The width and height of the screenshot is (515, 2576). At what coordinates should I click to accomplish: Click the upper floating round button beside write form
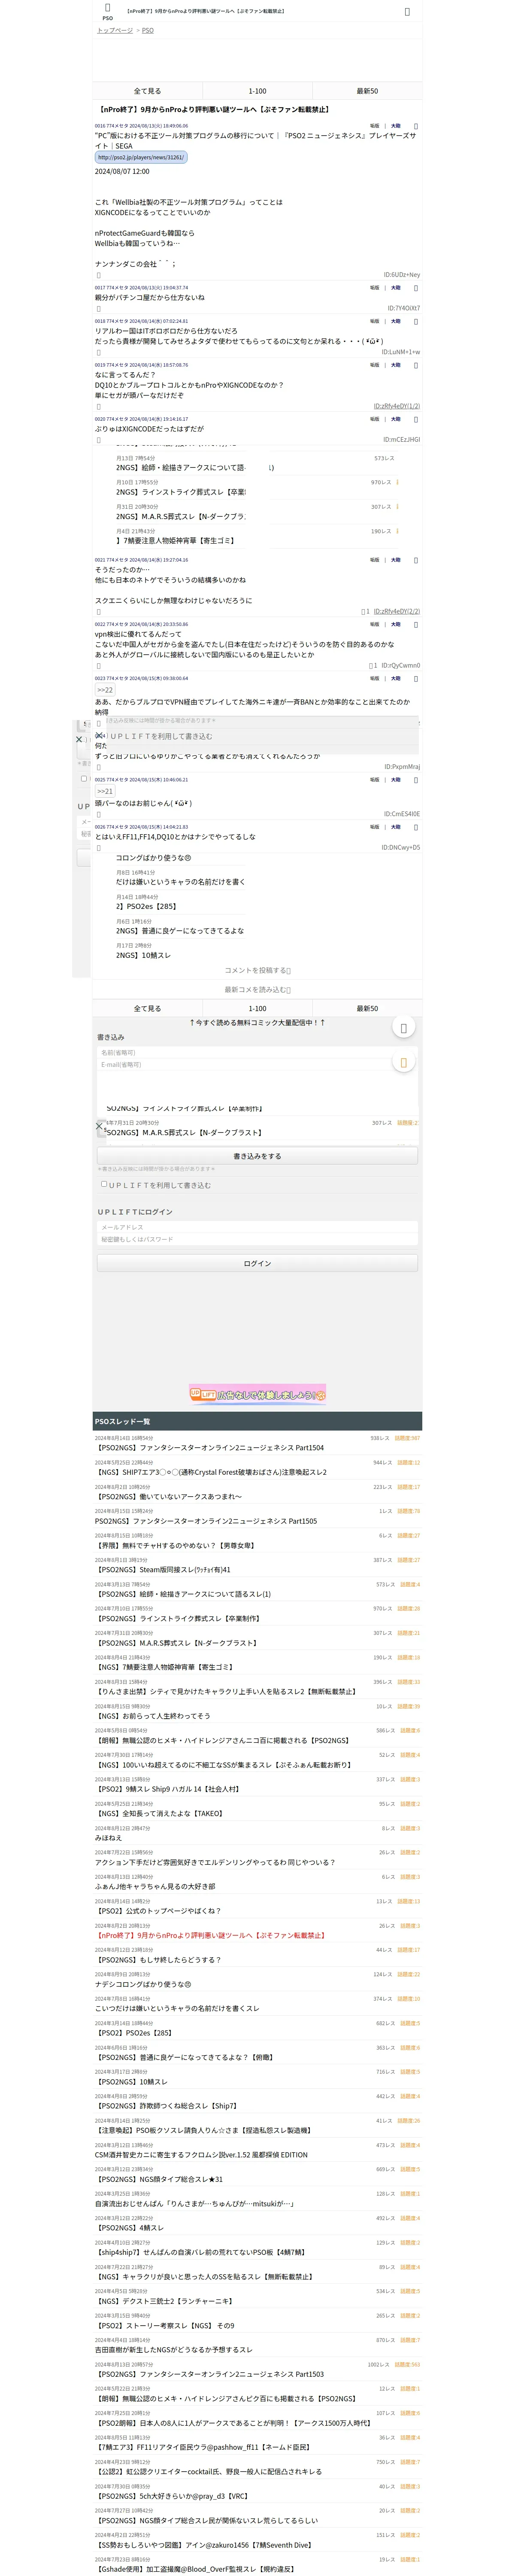(x=403, y=1028)
